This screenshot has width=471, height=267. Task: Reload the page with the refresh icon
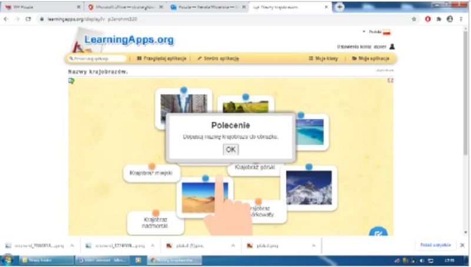coord(28,19)
